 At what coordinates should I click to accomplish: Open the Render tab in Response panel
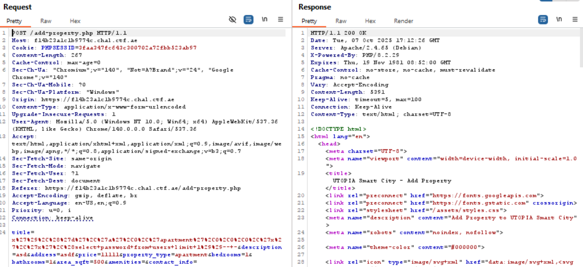[x=404, y=21]
